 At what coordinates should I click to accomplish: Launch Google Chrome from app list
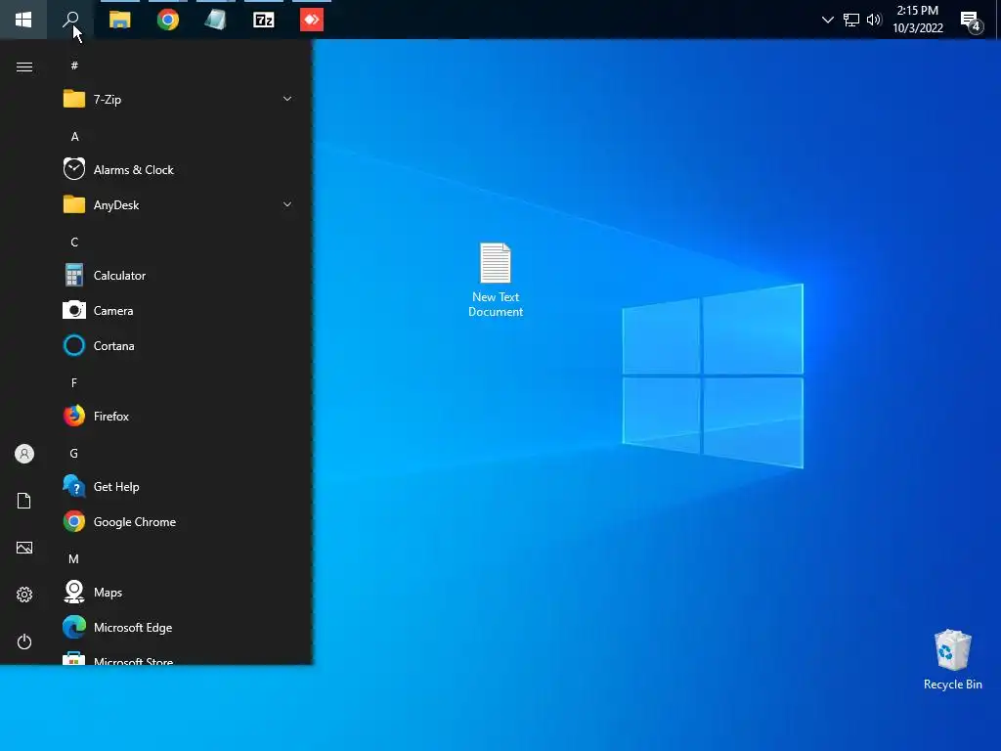tap(179, 522)
